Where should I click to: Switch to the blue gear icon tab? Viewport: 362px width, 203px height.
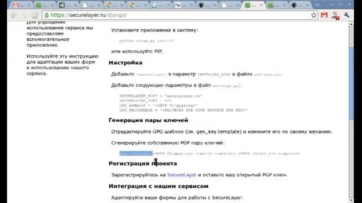161,5
